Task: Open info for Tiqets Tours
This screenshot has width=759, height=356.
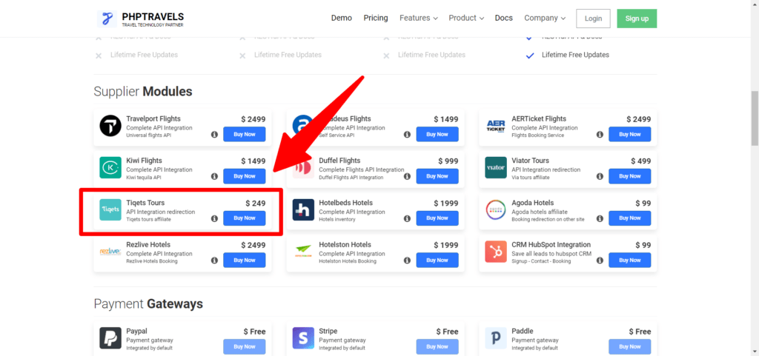Action: (x=214, y=218)
